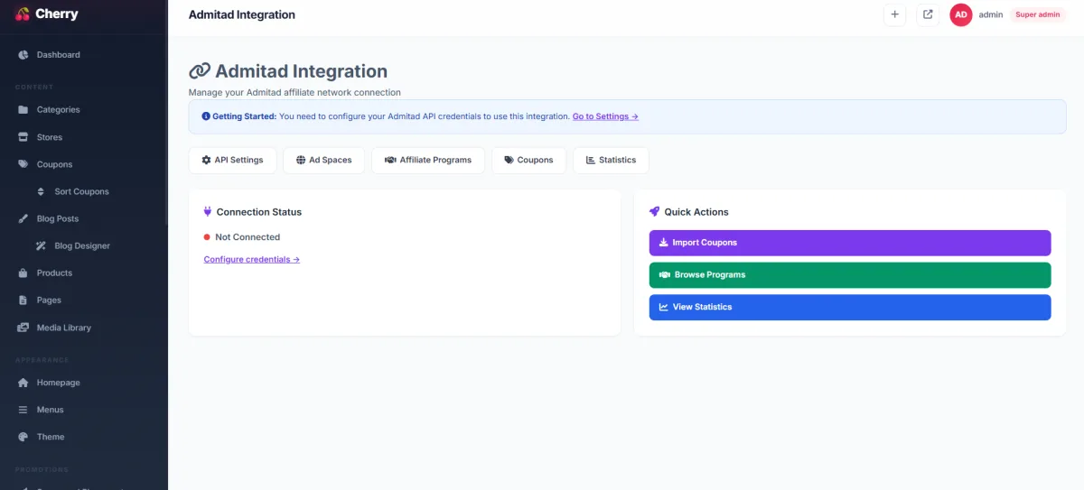Click the Connection Status plug icon

pyautogui.click(x=208, y=212)
